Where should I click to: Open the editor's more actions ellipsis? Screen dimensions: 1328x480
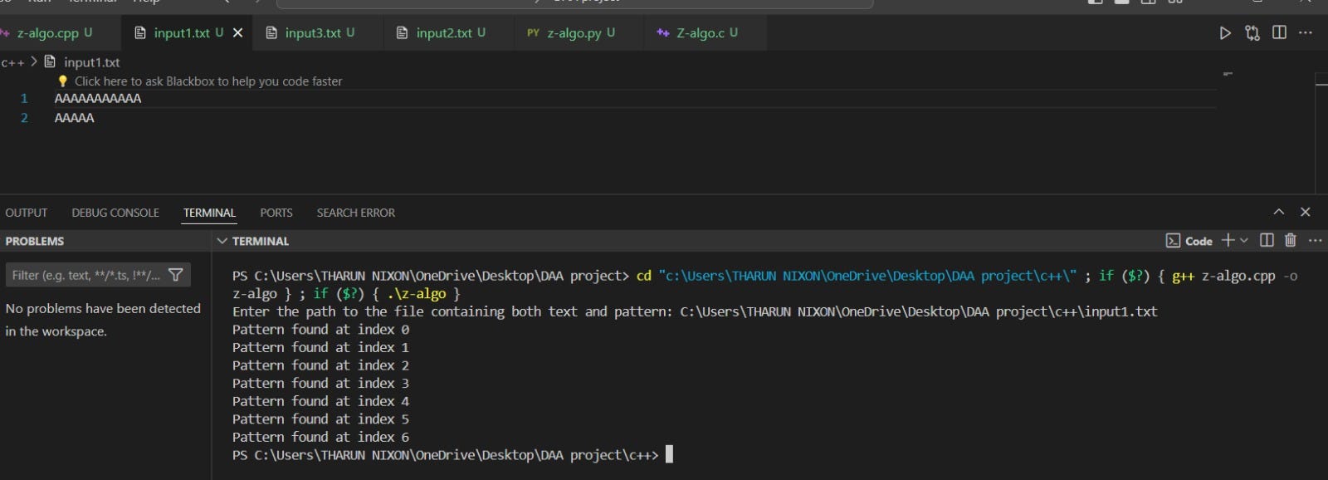tap(1306, 32)
